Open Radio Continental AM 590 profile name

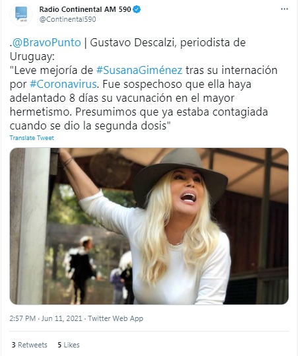pos(85,9)
